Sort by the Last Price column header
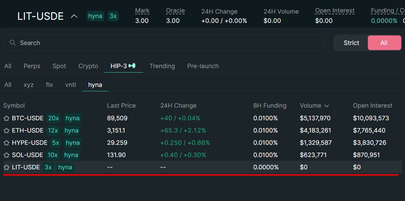405x201 pixels. click(x=121, y=106)
